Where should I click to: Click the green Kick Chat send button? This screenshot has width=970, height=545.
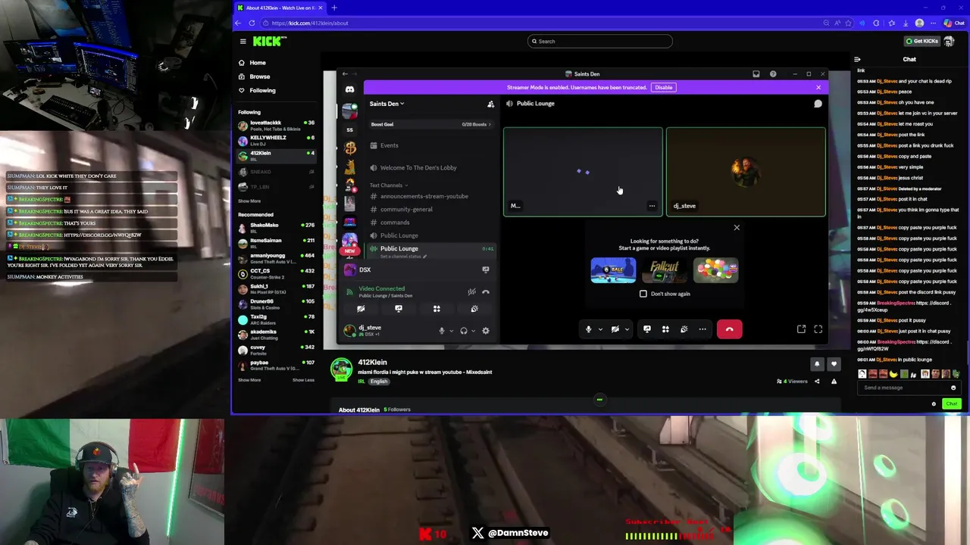point(952,404)
